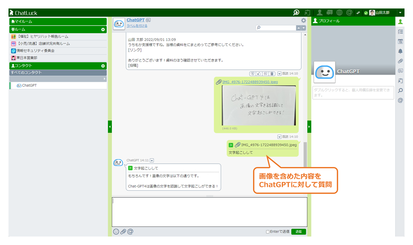Click the @ mention icon below input
This screenshot has height=245, width=413.
(130, 231)
